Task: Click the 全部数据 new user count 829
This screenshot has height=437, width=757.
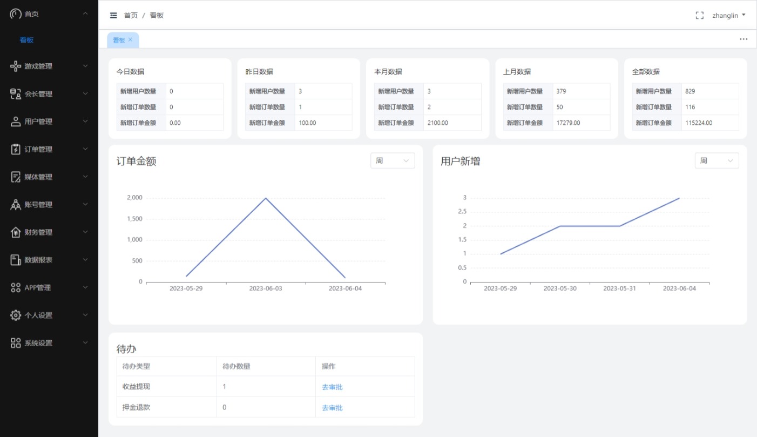Action: 690,91
